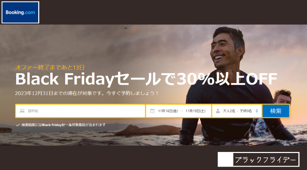Open the 大人2名・子供0名 guest dropdown
This screenshot has height=170, width=307.
click(237, 111)
